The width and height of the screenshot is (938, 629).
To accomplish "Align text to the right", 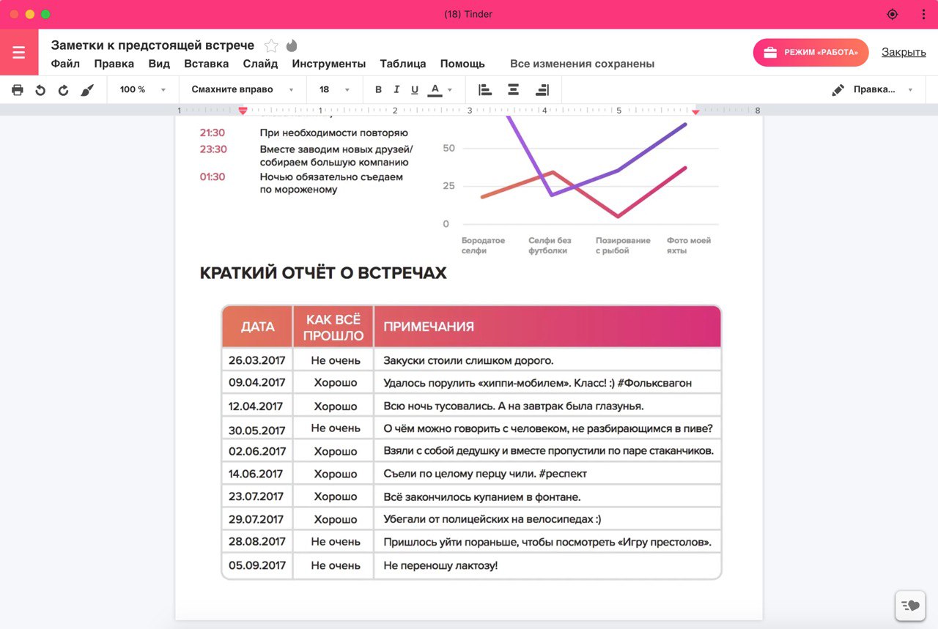I will (542, 89).
